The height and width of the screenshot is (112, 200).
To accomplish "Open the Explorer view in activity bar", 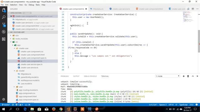I will (x=3, y=10).
